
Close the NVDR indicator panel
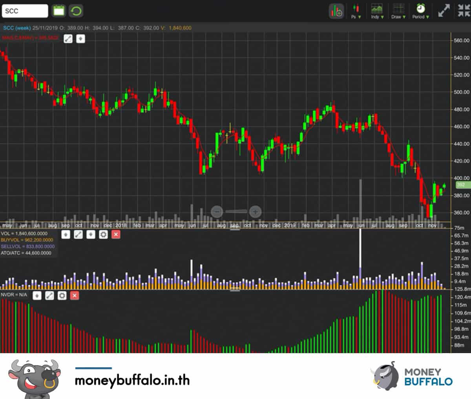coord(74,295)
